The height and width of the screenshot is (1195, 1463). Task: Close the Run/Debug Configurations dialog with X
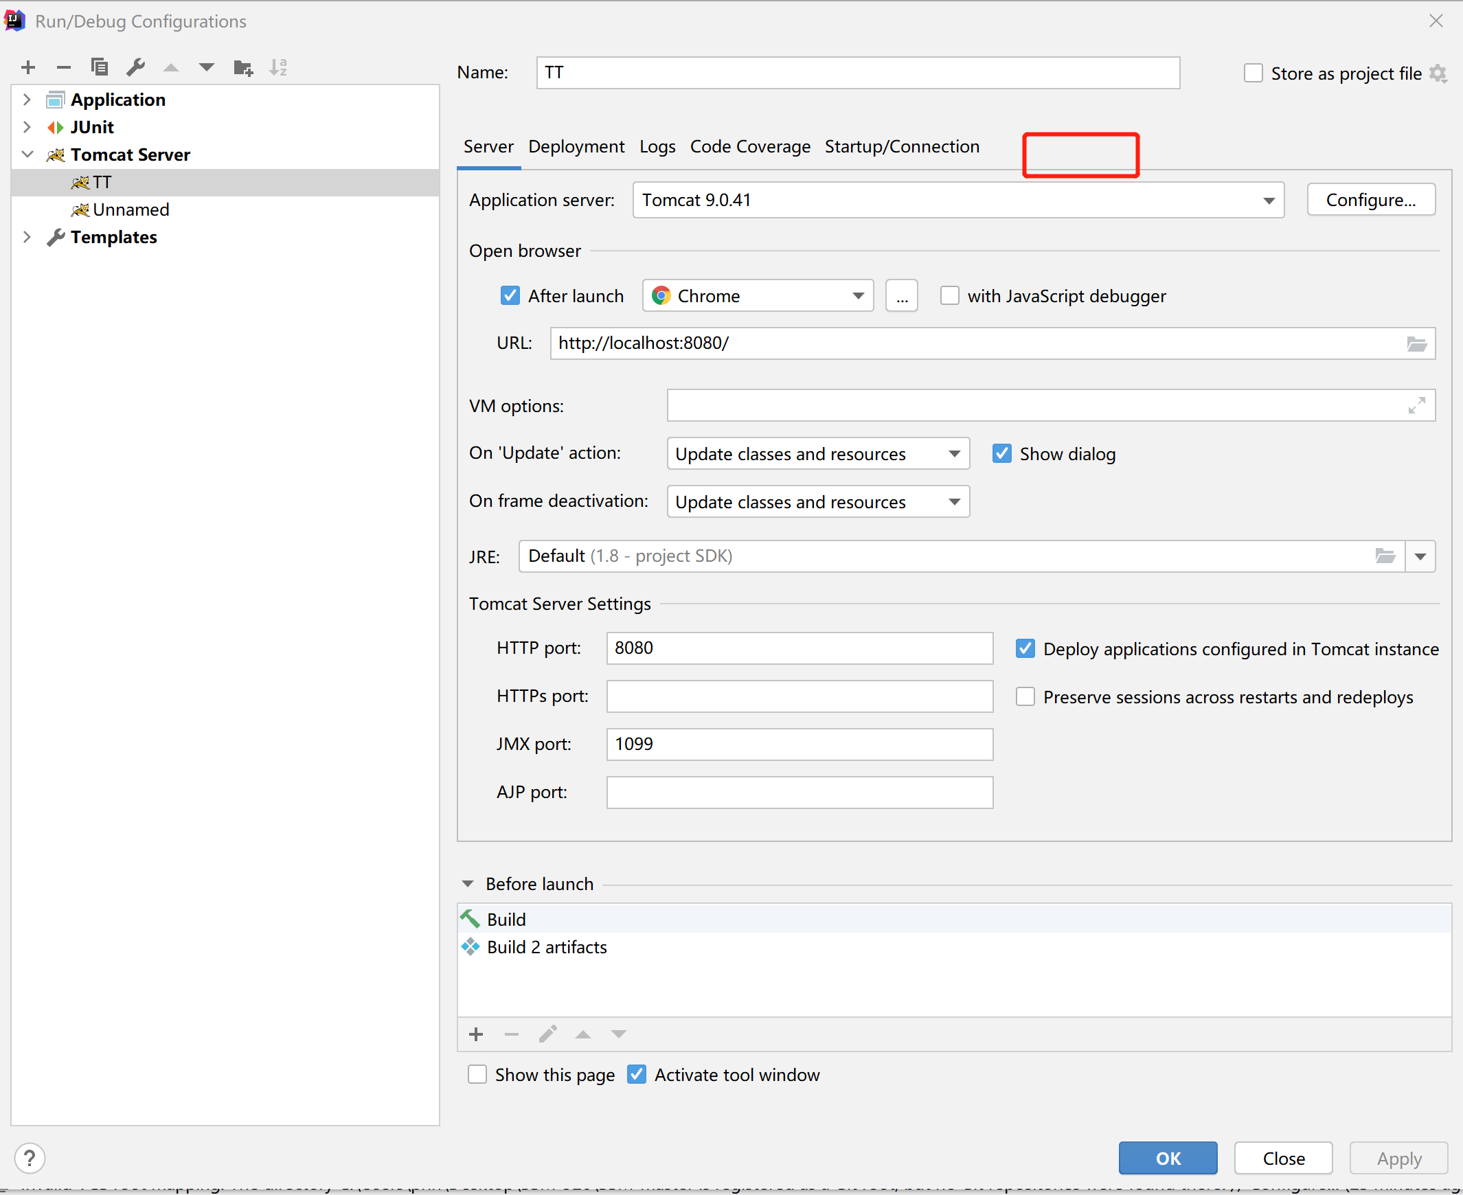(1436, 21)
